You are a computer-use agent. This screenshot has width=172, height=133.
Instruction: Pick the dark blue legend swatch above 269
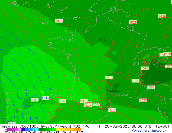[23, 129]
